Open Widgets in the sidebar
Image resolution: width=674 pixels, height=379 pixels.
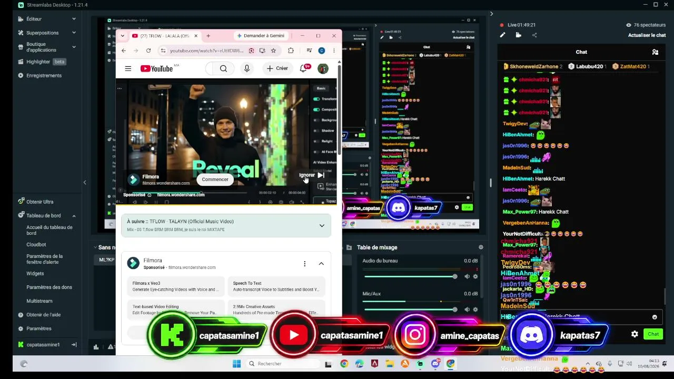click(x=35, y=274)
